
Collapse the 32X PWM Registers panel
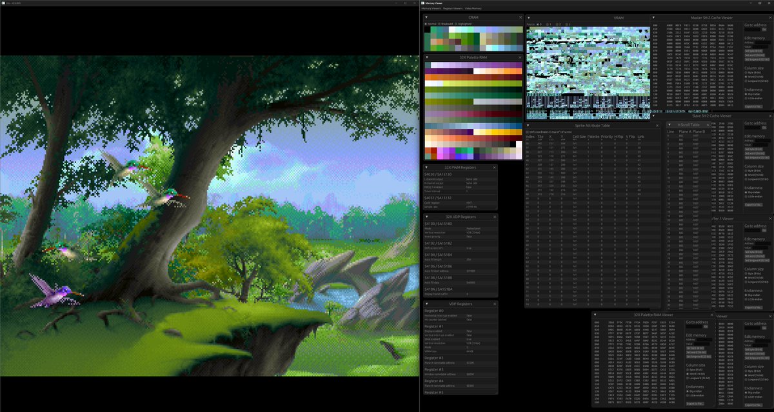click(427, 167)
